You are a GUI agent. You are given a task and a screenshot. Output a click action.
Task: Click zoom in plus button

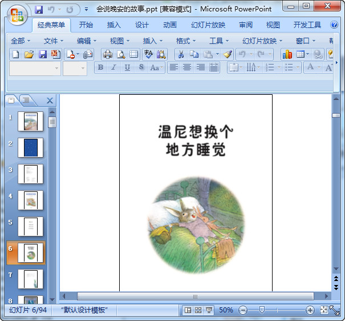310,310
